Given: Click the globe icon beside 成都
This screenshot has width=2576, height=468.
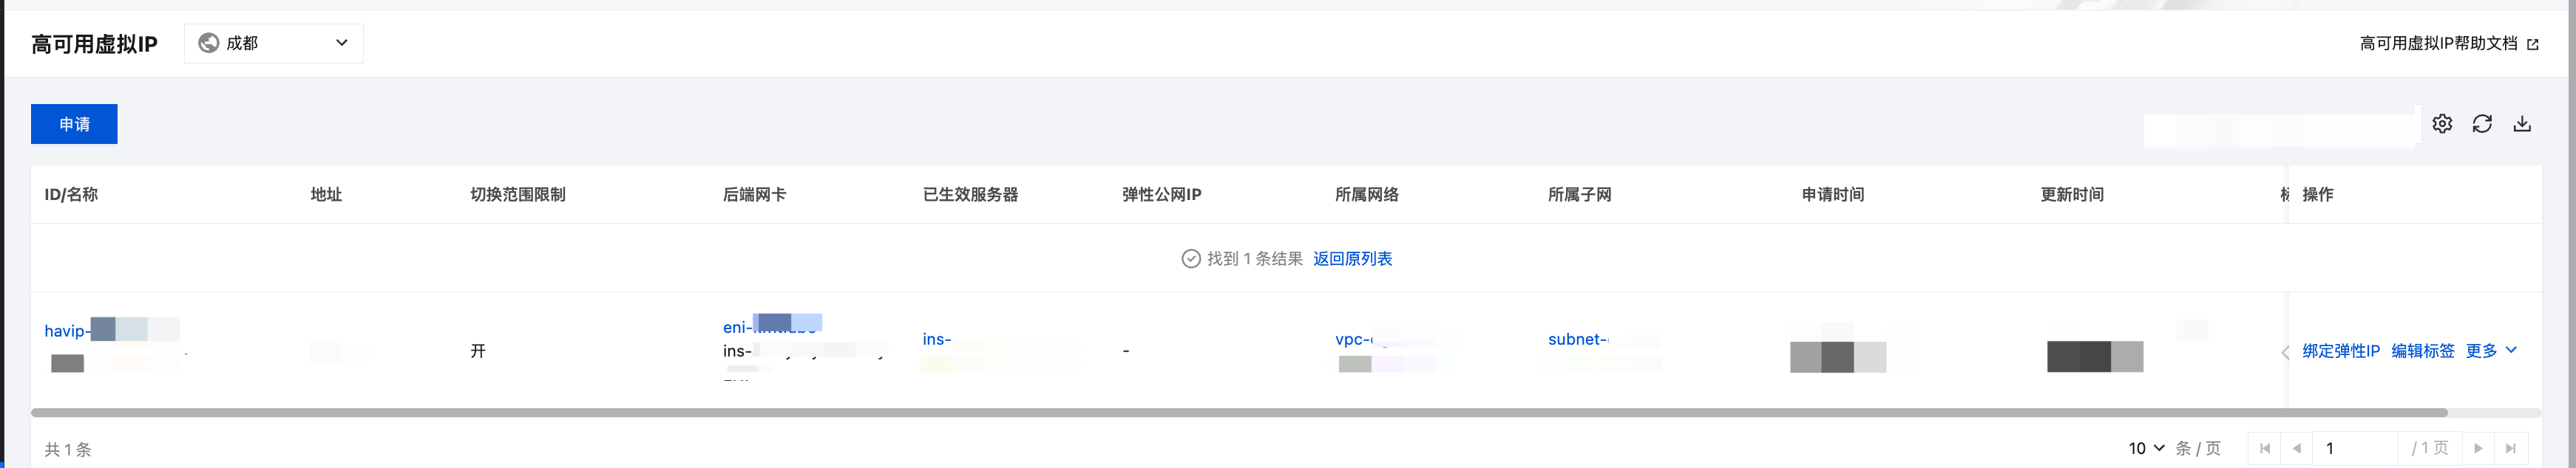Looking at the screenshot, I should coord(208,43).
